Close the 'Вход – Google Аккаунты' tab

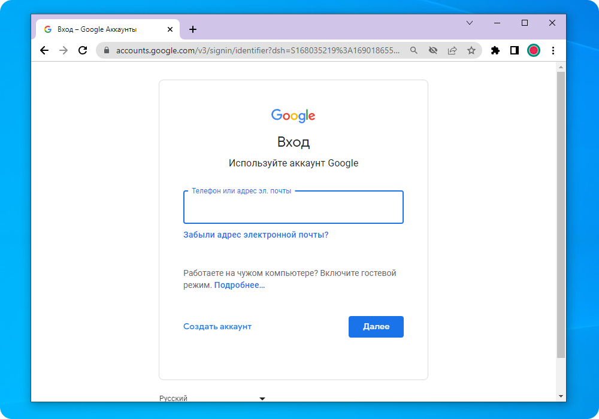click(x=170, y=29)
